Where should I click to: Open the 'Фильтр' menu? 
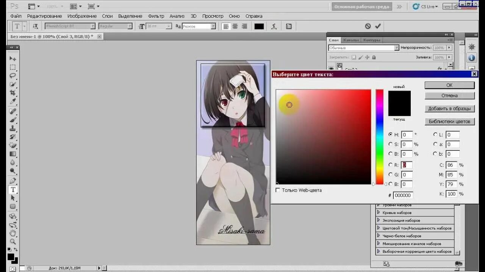click(156, 16)
